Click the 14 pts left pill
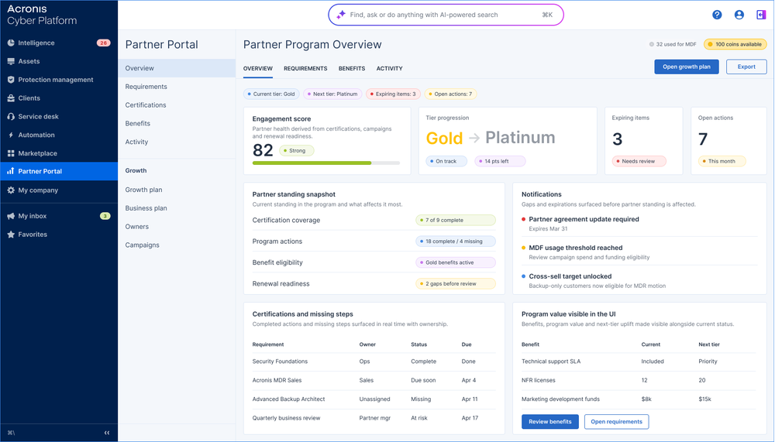Viewport: 775px width, 442px height. click(x=500, y=161)
